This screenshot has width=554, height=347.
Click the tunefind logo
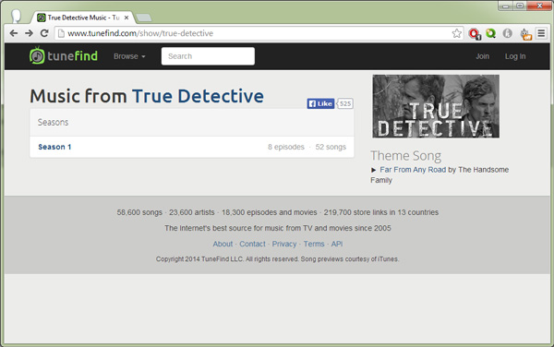pos(64,55)
